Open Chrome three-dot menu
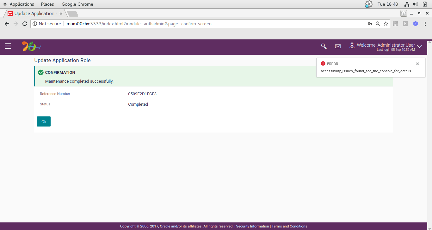432x230 pixels. (425, 24)
